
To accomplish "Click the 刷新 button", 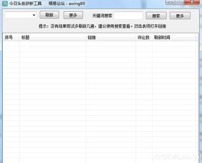I will (49, 15).
